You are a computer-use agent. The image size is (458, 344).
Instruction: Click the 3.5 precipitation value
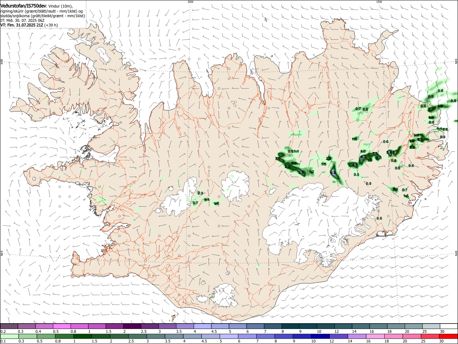pyautogui.click(x=375, y=153)
